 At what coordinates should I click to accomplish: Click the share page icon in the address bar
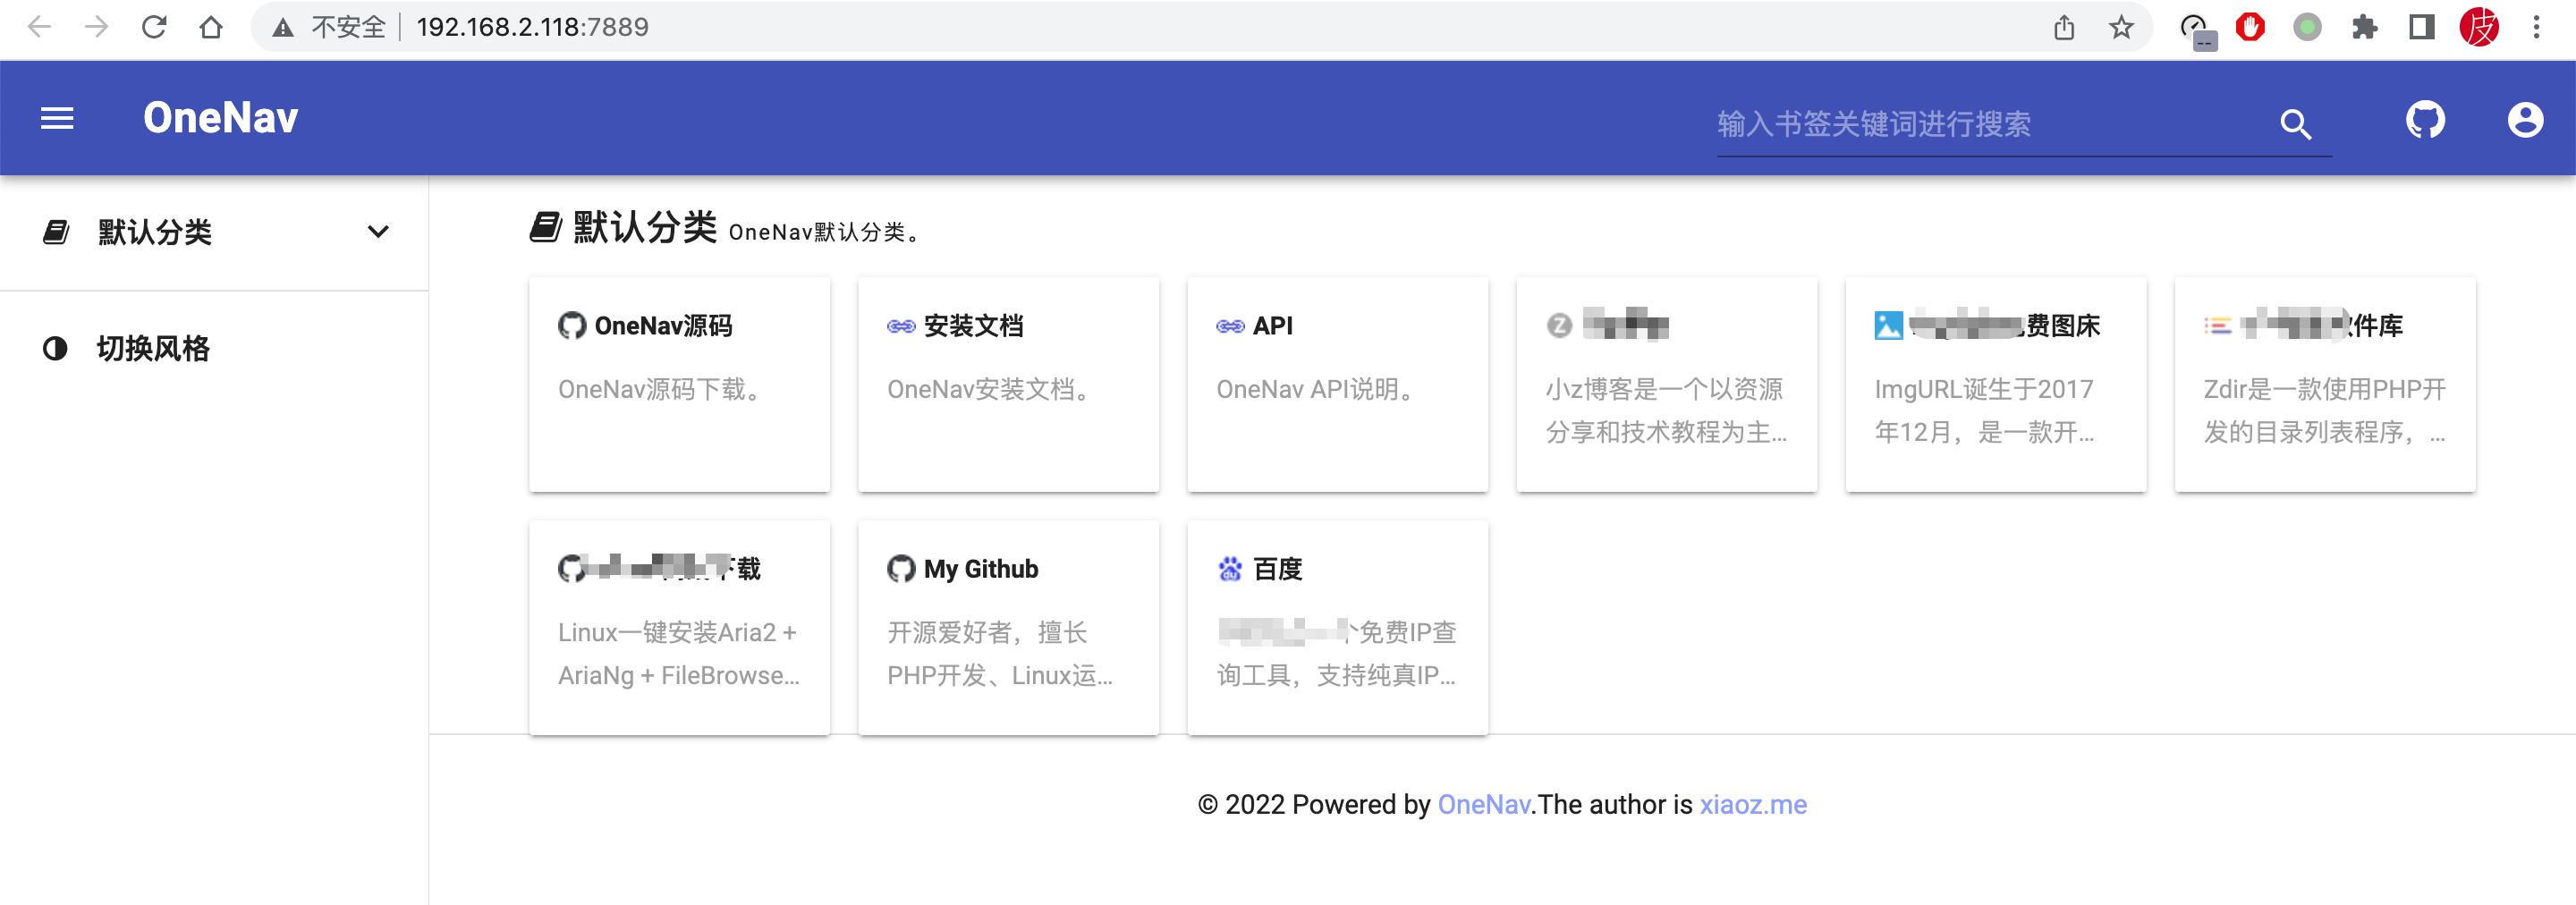[x=2064, y=27]
